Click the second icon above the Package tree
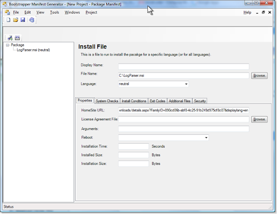Screen dimensions: 277x214 [17, 38]
